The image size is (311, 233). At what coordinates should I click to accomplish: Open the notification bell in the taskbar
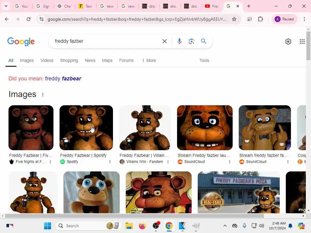point(290,226)
